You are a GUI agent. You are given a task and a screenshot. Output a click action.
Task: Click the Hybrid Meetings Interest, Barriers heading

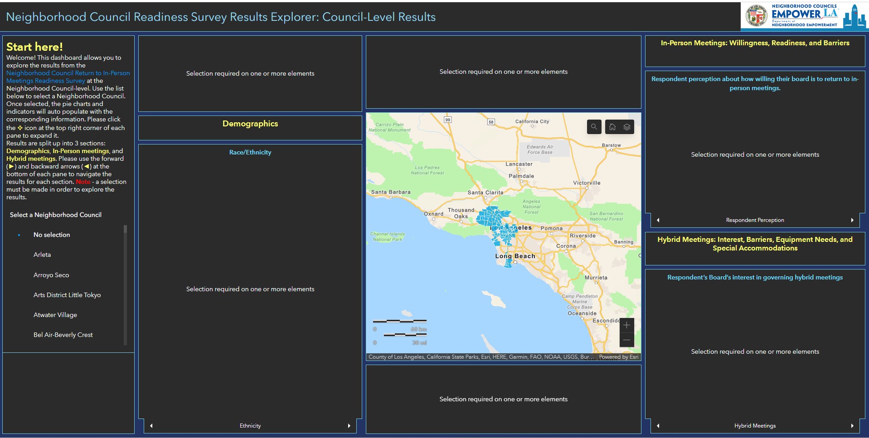tap(755, 244)
